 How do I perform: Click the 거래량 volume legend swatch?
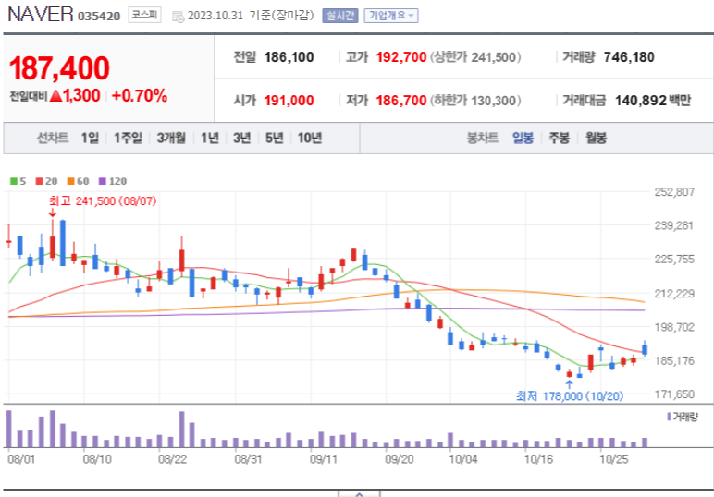[x=669, y=417]
